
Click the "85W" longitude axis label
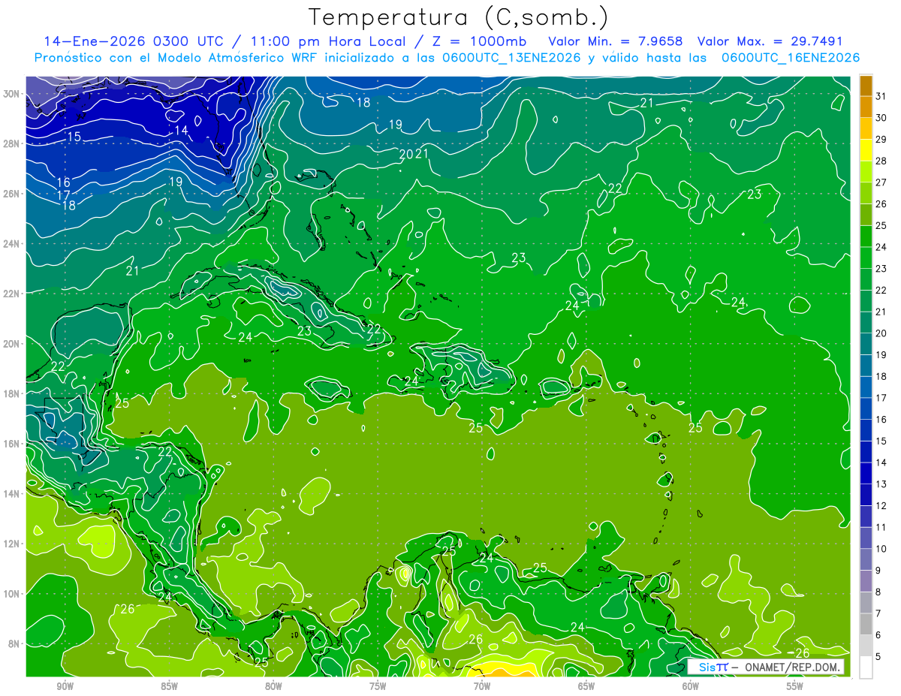(x=169, y=686)
